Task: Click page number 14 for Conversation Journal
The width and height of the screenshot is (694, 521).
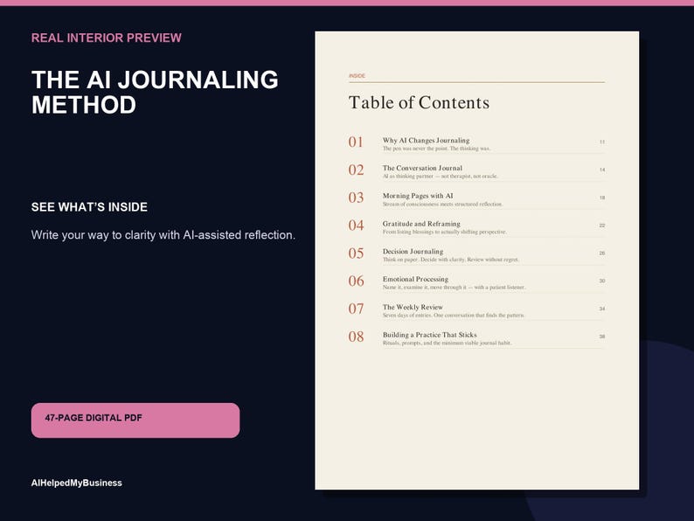Action: (x=602, y=170)
